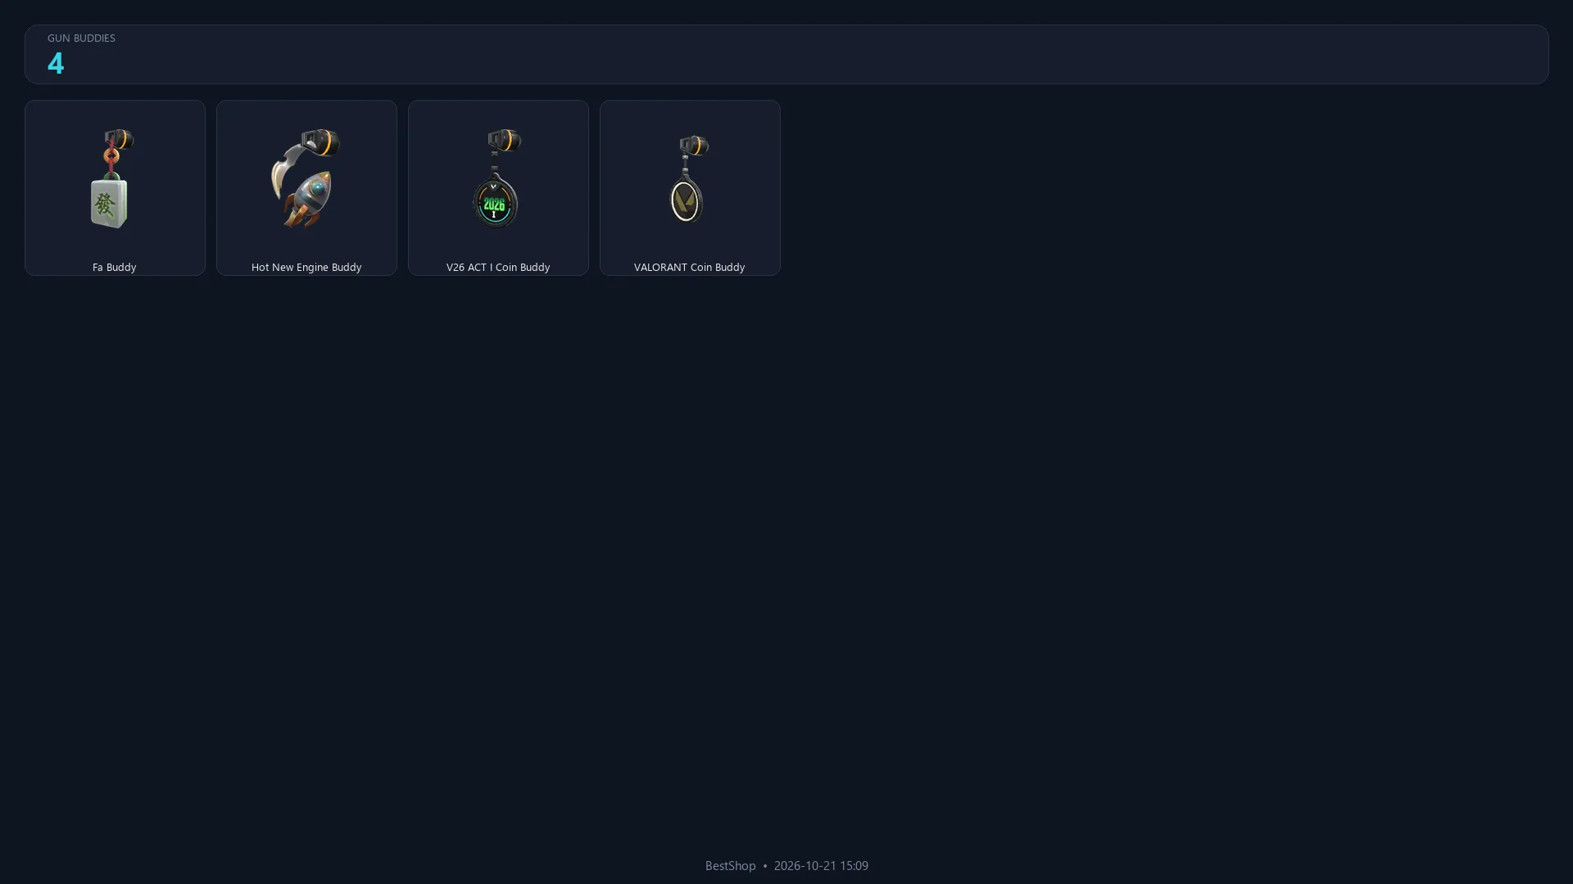Click the timestamp 2026-10-21 15:09
This screenshot has width=1573, height=884.
821,866
